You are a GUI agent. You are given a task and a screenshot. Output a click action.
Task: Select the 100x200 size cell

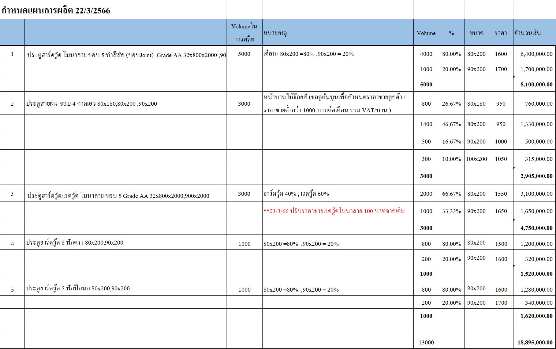tap(476, 159)
